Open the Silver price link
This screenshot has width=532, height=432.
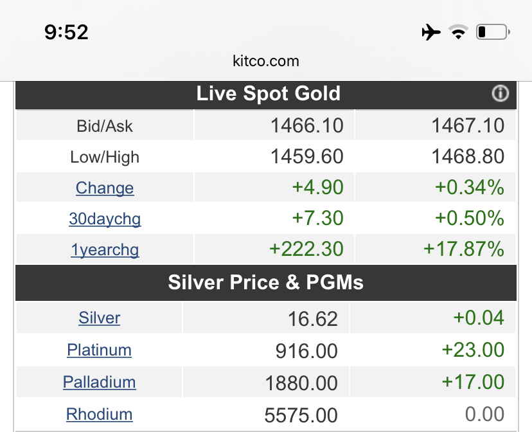[100, 318]
